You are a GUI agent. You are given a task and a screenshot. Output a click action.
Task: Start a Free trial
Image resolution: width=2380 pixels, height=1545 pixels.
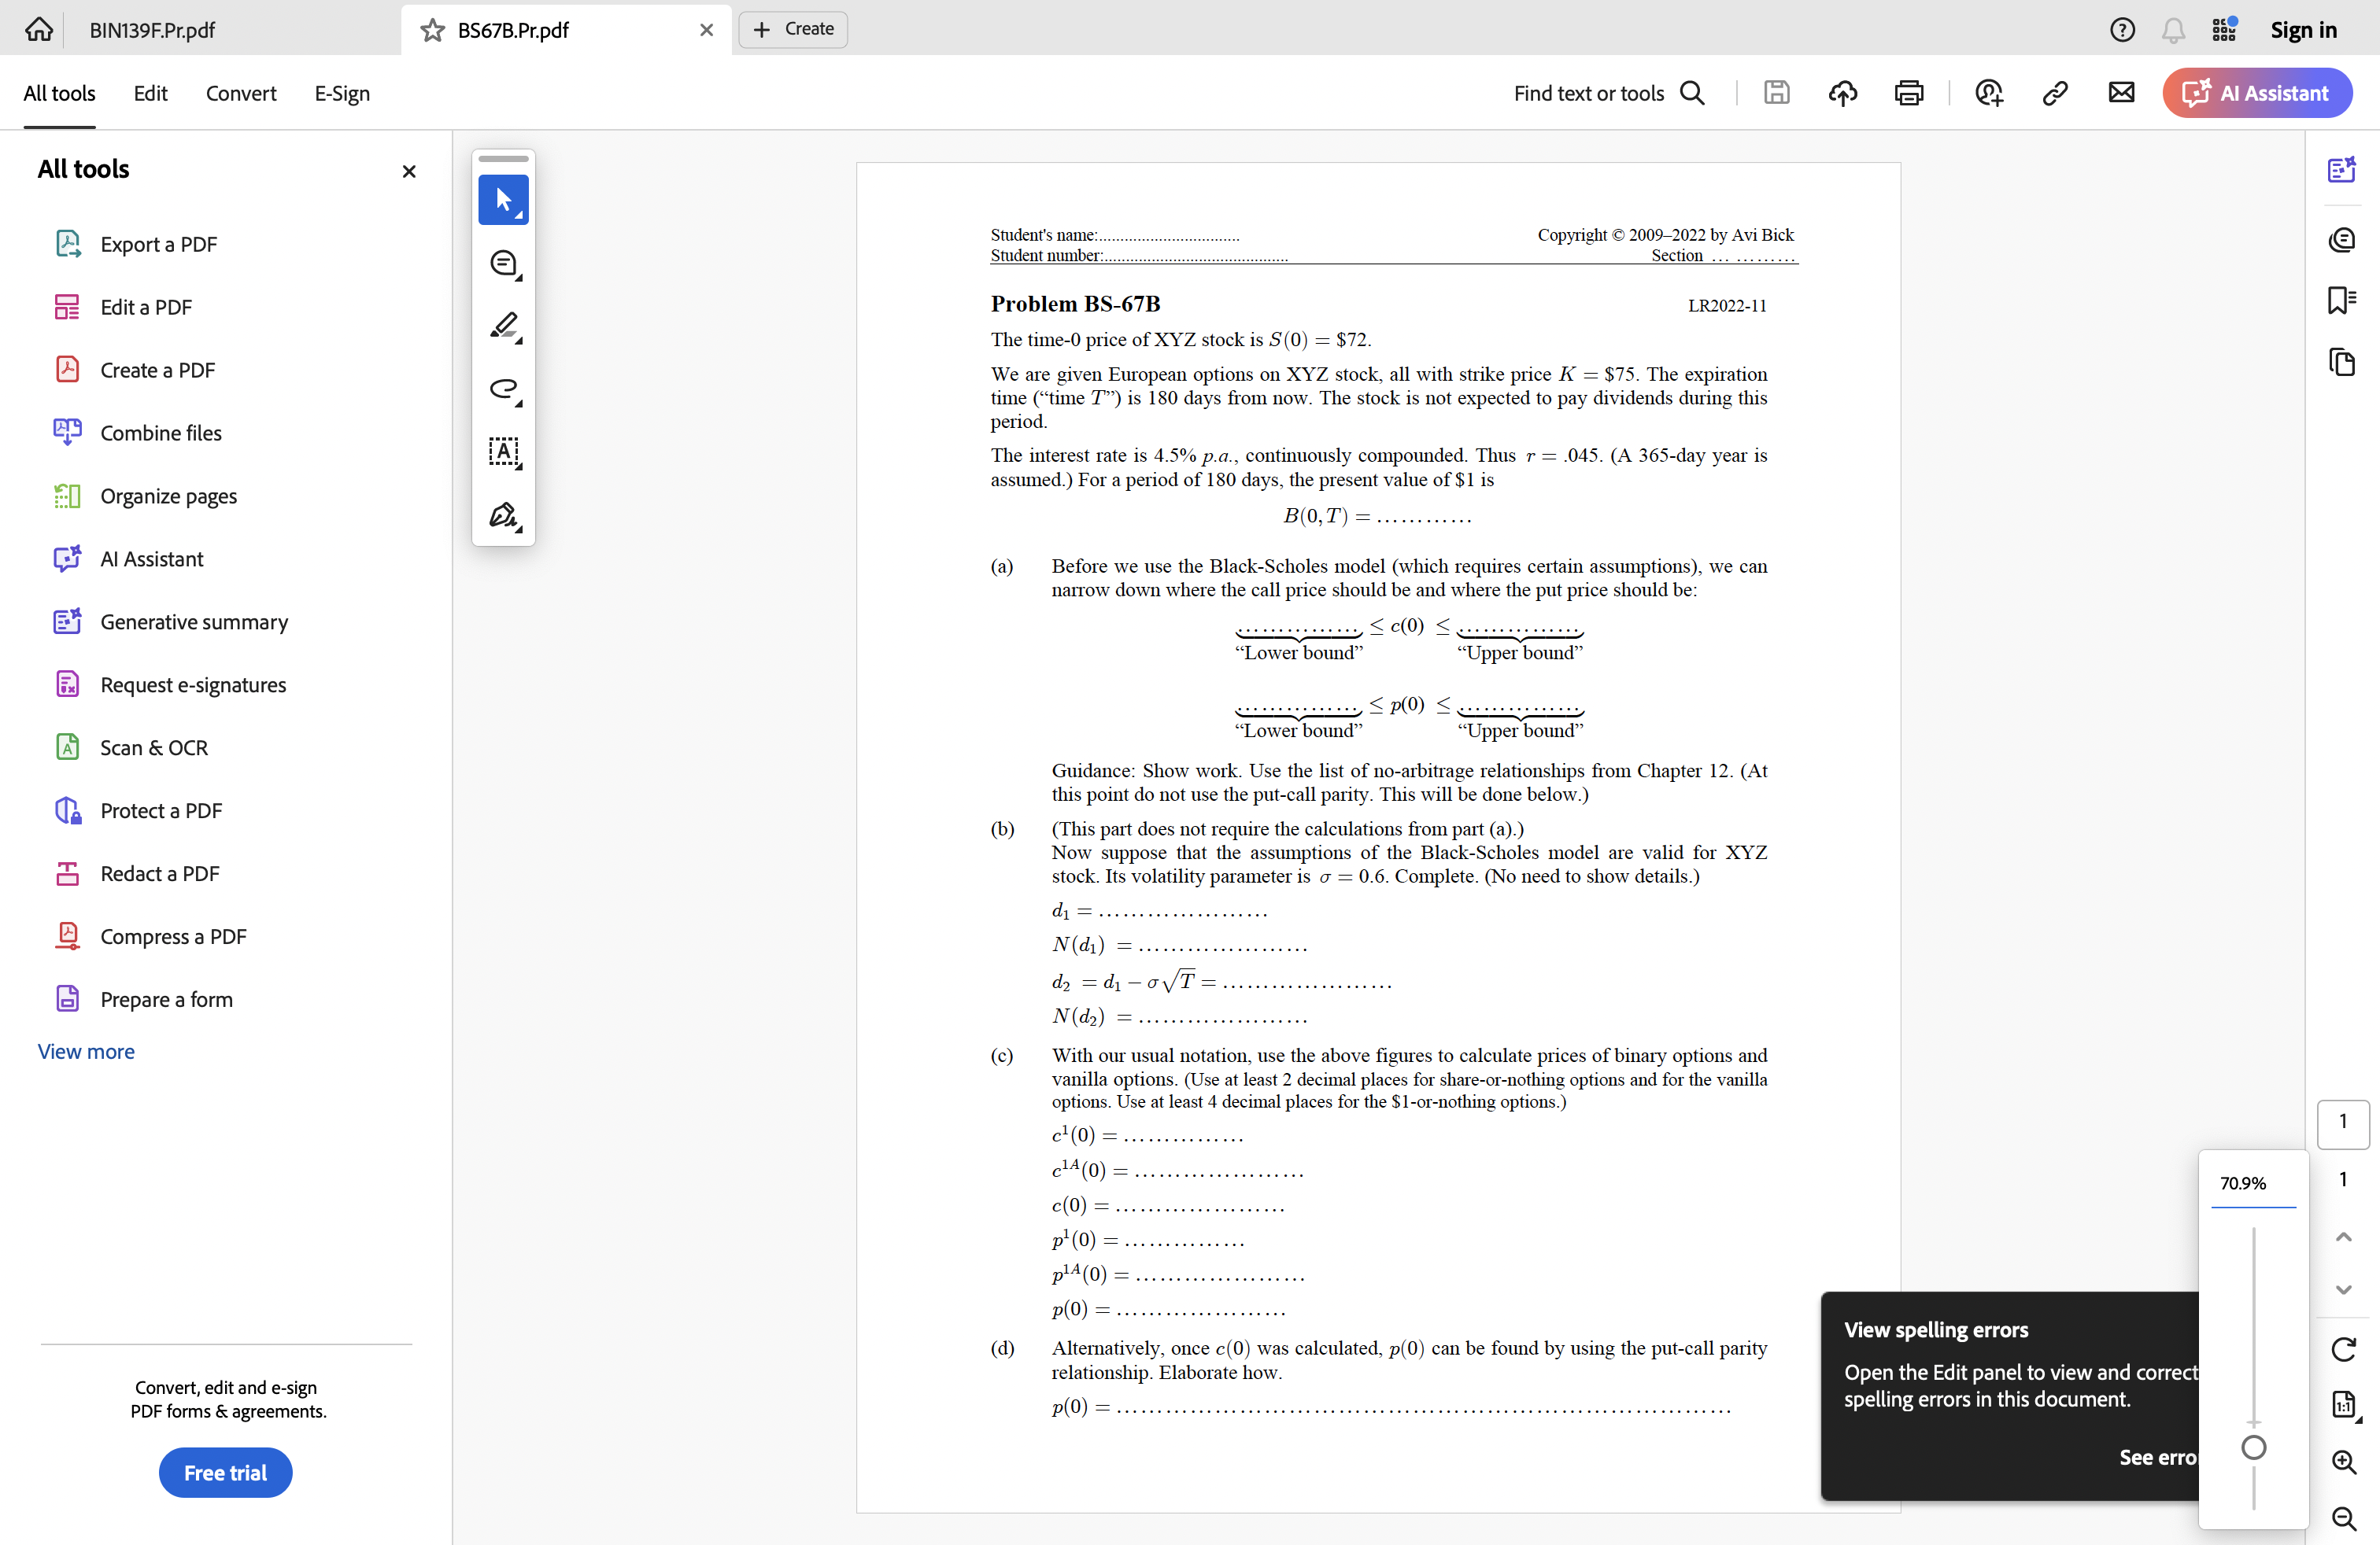(x=225, y=1472)
